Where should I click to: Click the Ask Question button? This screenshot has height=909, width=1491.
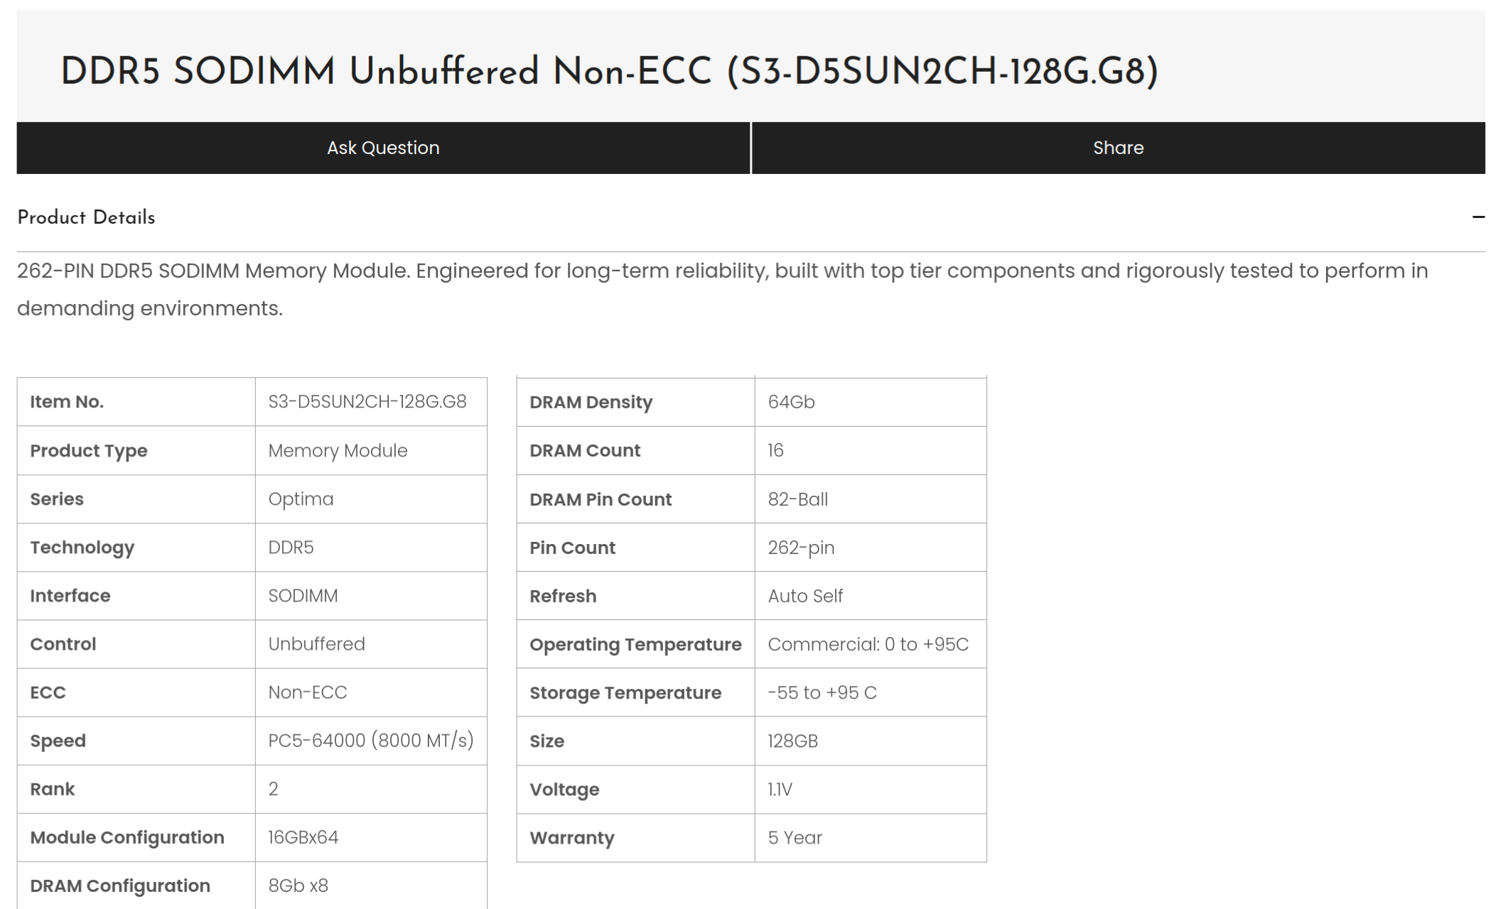(x=383, y=148)
